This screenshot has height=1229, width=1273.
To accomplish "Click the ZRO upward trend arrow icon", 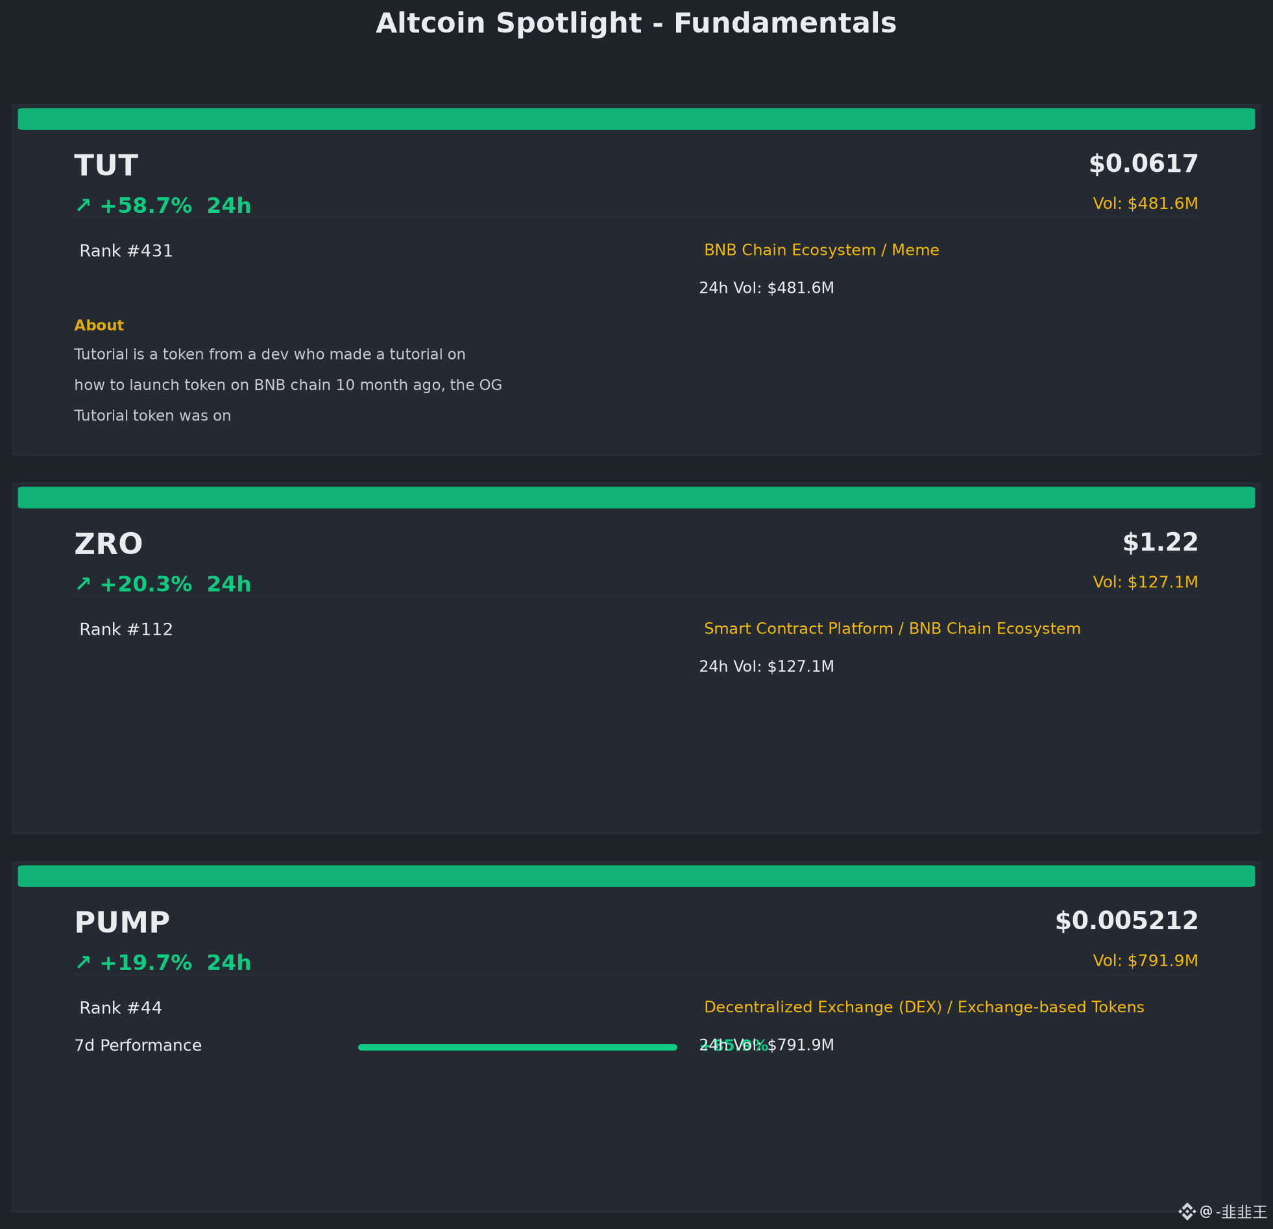I will tap(83, 584).
